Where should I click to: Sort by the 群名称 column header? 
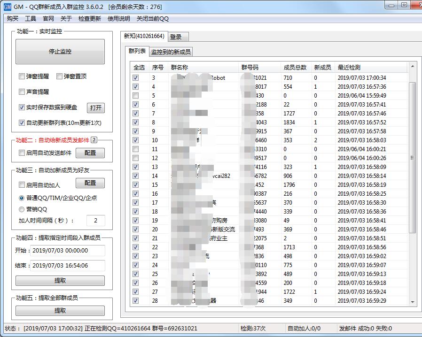tap(203, 68)
